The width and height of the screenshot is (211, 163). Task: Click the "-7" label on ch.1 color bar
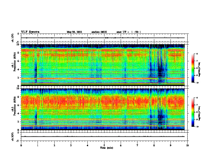point(197,61)
